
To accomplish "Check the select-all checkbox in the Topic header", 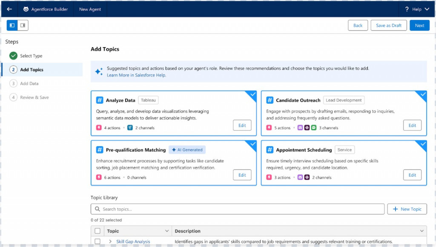I will [x=98, y=231].
